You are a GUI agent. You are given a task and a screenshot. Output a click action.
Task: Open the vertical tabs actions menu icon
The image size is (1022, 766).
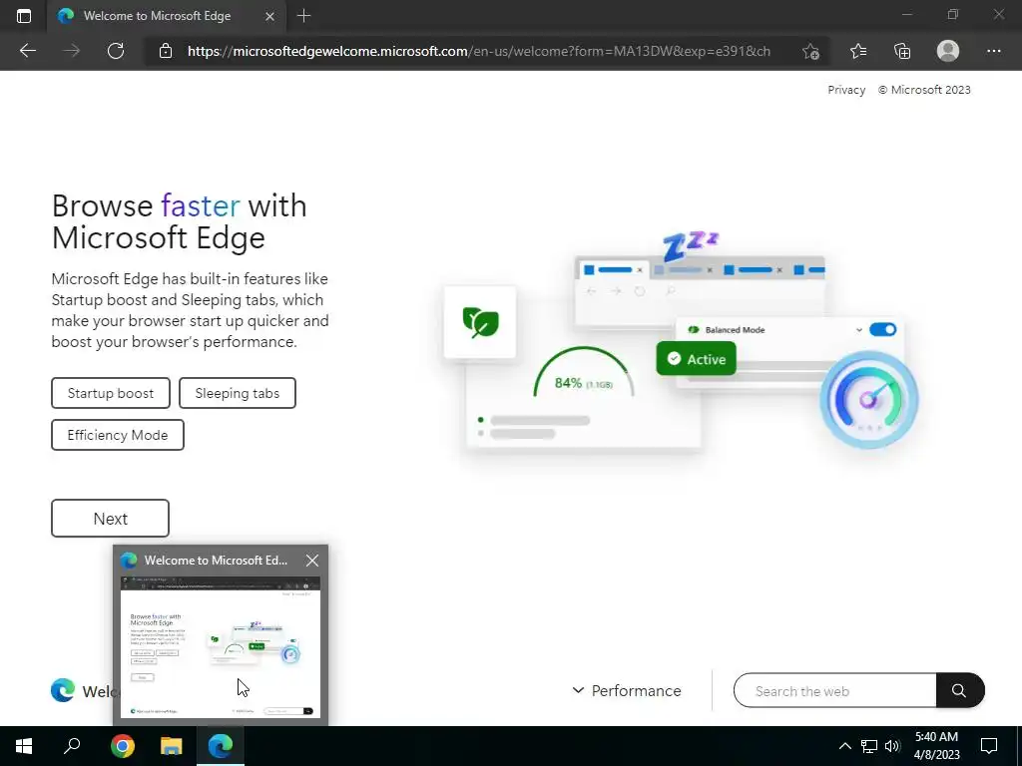point(24,16)
